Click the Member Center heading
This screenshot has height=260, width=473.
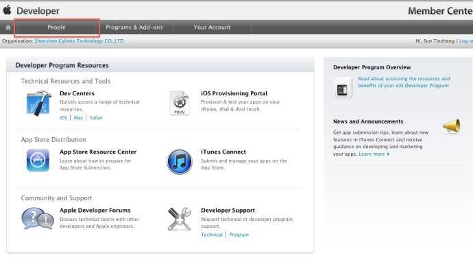(x=440, y=11)
